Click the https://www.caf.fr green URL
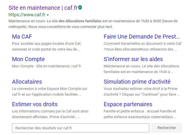This screenshot has height=135, width=188. click(27, 15)
